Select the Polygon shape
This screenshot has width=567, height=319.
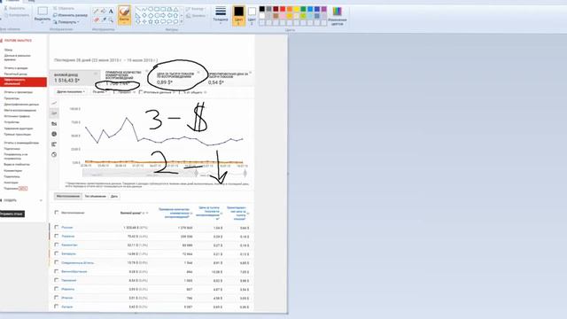pos(169,9)
